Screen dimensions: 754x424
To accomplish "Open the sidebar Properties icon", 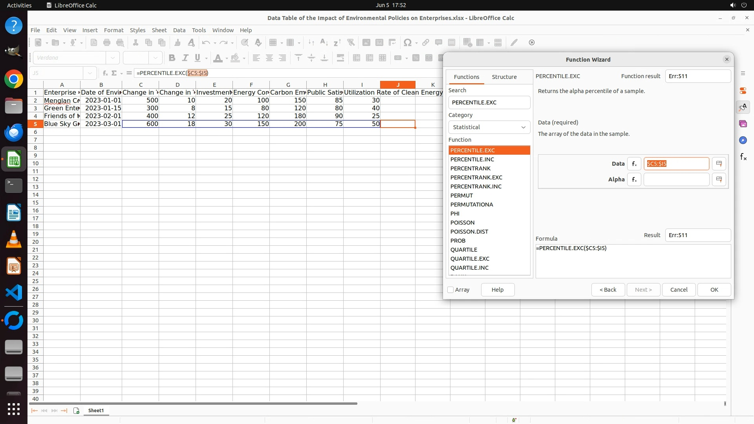I will [x=743, y=91].
